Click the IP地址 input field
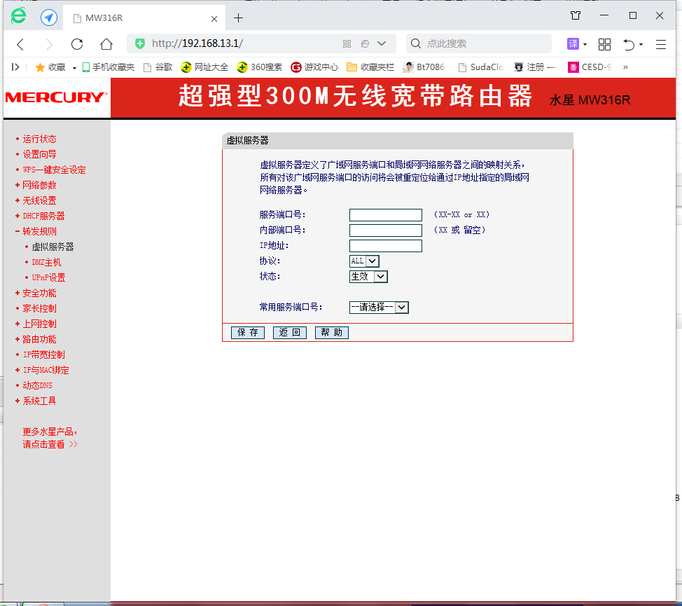The image size is (682, 606). pos(385,246)
